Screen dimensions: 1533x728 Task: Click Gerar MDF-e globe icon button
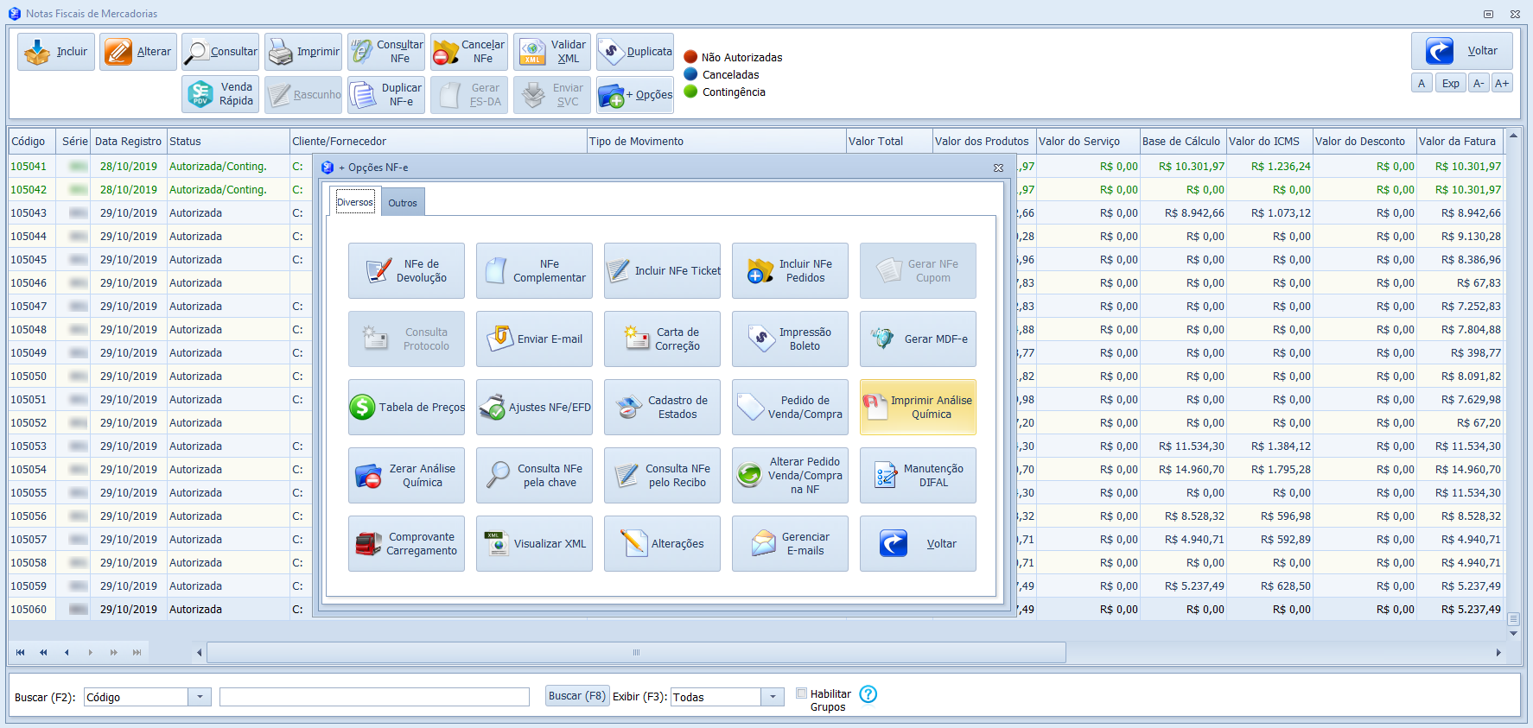coord(918,339)
